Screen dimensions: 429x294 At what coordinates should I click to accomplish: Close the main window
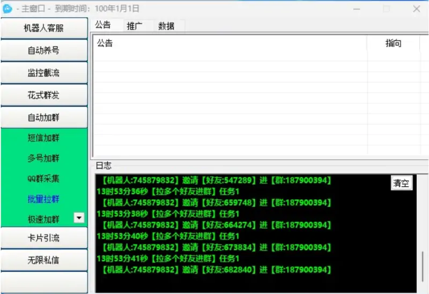pos(417,9)
